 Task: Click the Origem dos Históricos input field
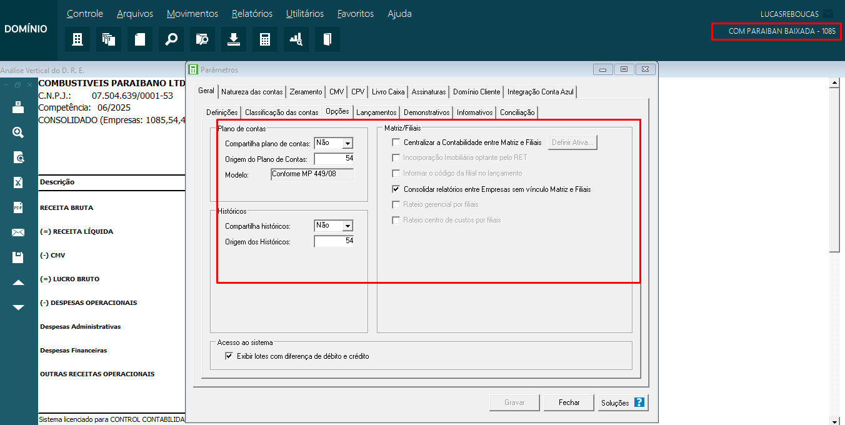pos(334,241)
